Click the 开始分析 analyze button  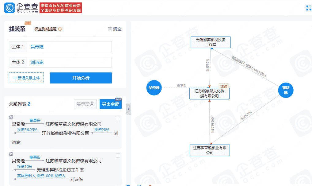tap(81, 78)
